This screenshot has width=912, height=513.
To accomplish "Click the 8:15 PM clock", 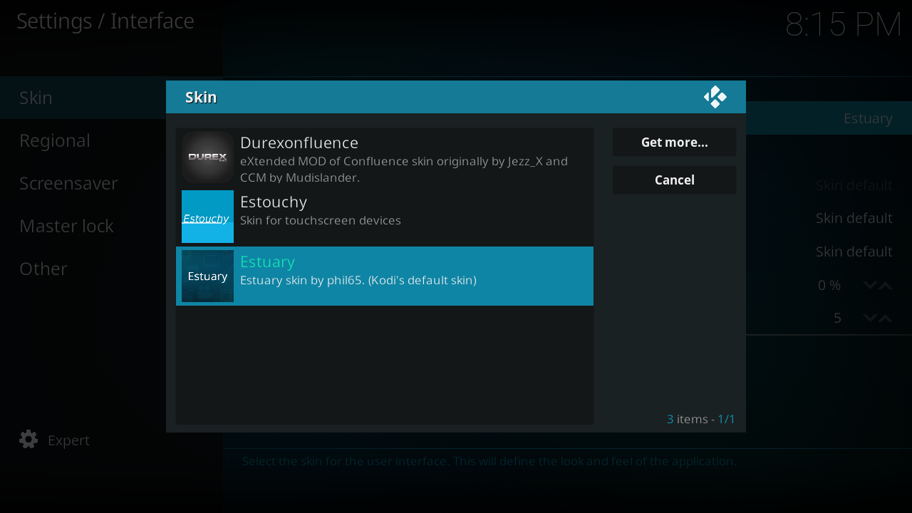I will (x=844, y=25).
